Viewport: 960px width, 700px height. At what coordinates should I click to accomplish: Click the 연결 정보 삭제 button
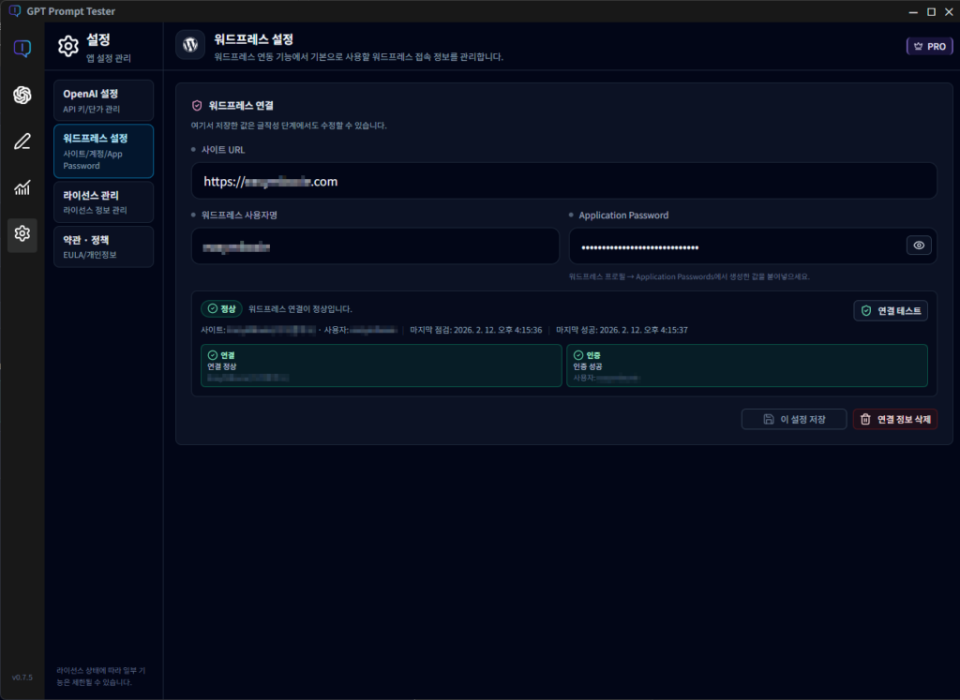[894, 420]
